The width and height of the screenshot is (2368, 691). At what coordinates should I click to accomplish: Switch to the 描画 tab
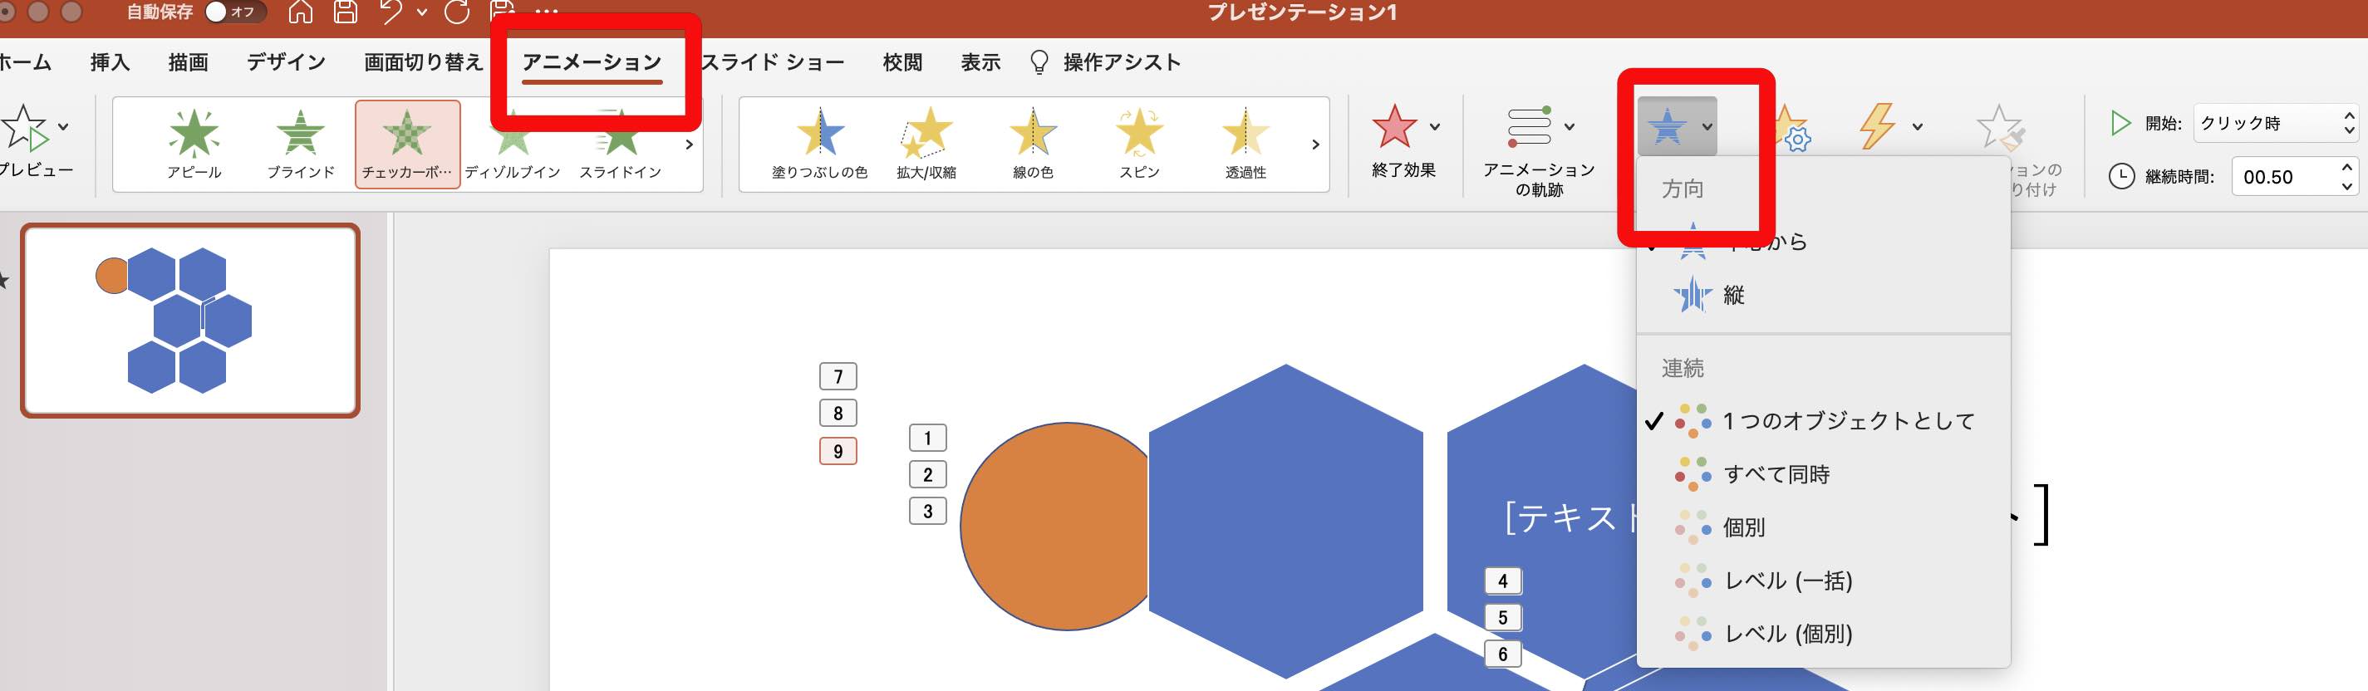point(189,61)
